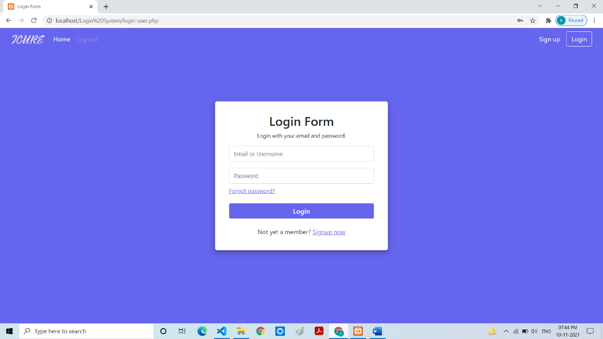Image resolution: width=603 pixels, height=339 pixels.
Task: Launch Visual Studio Code from the taskbar
Action: [x=222, y=331]
